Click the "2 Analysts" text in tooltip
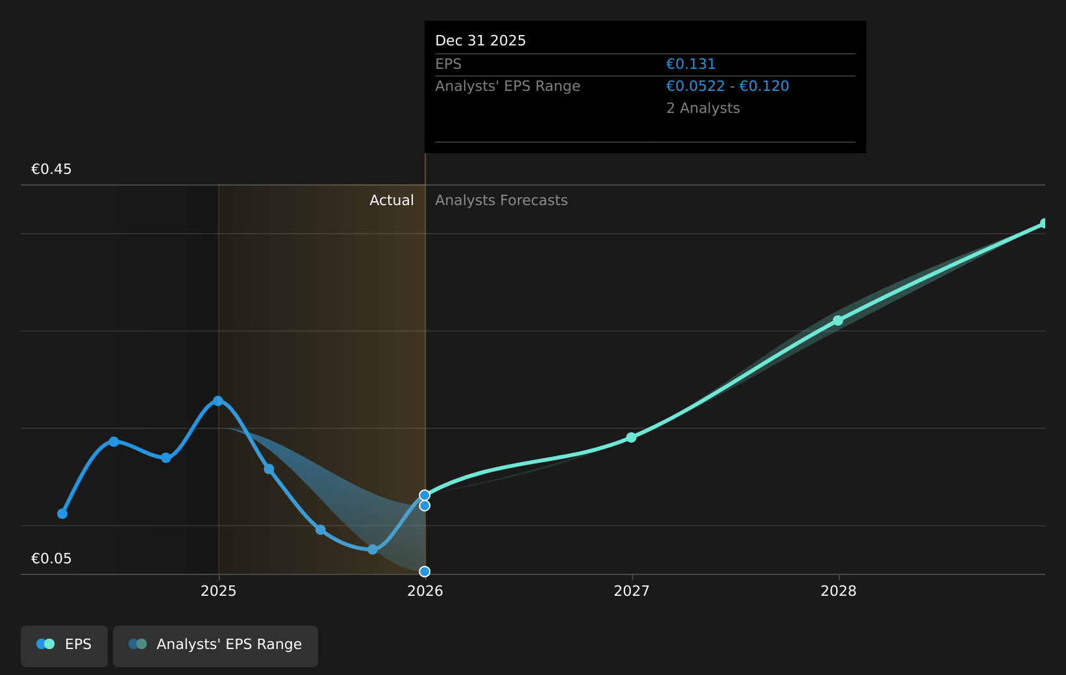The height and width of the screenshot is (675, 1066). pos(703,108)
